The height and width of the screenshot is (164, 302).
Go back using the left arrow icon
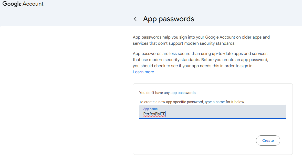[x=136, y=19]
